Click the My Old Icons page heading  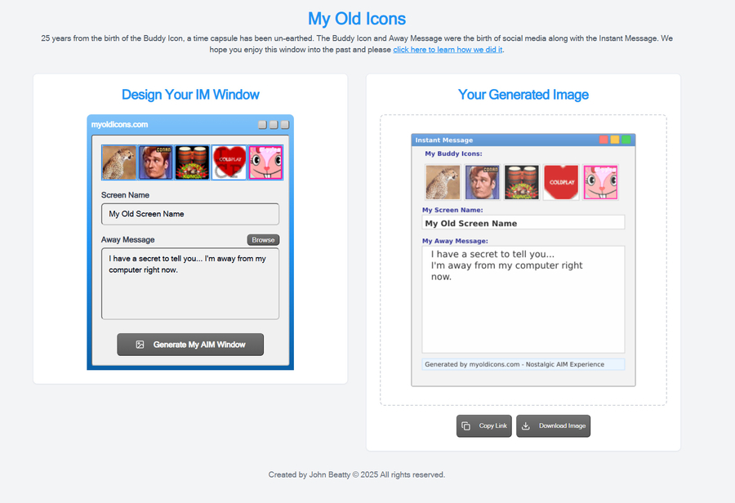pyautogui.click(x=356, y=19)
